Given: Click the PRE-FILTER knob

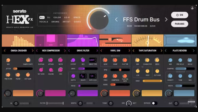Looking at the screenshot, I should coord(8,75).
